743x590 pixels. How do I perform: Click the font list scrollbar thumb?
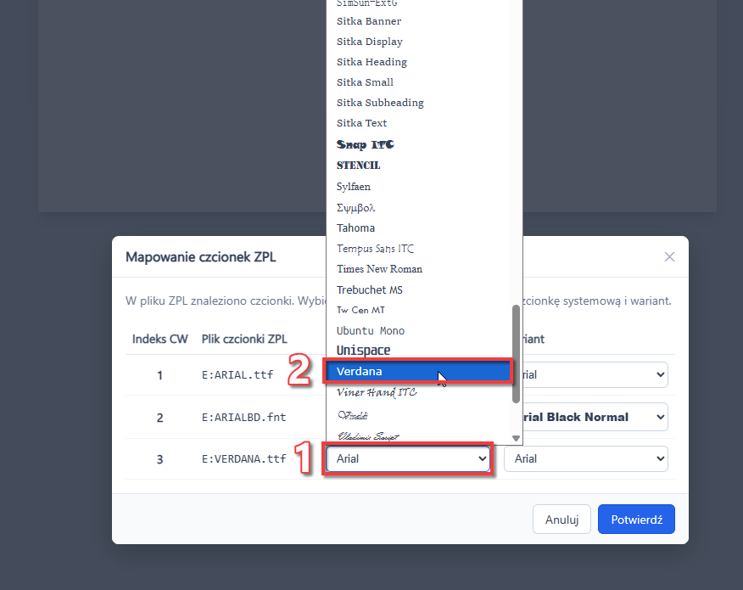pos(516,354)
